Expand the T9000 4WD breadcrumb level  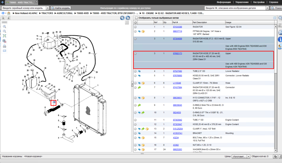[75, 13]
